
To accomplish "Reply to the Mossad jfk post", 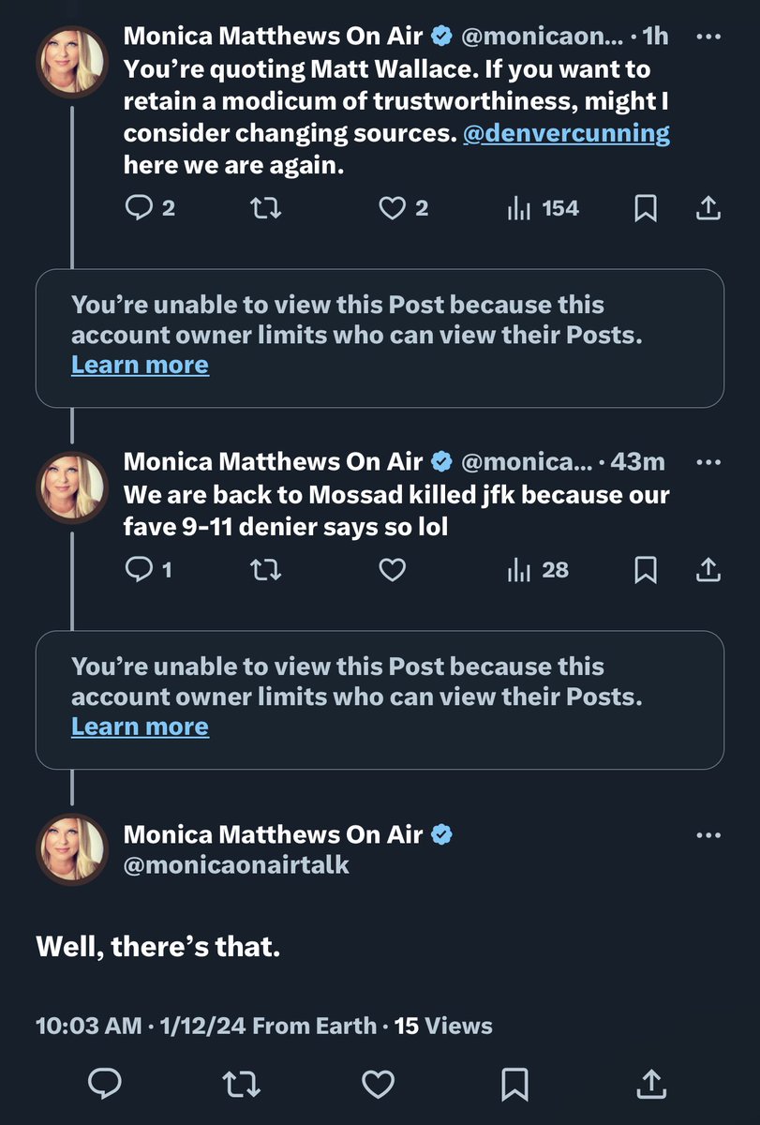I will tap(138, 569).
